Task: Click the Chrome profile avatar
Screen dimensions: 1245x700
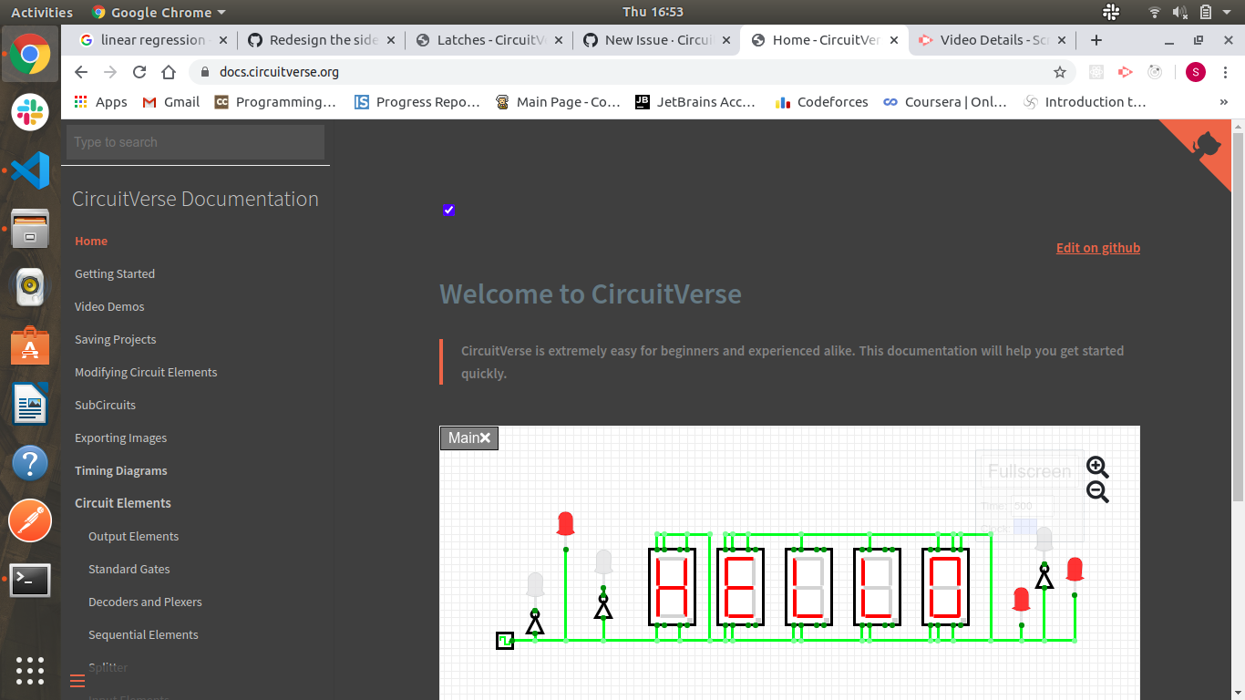Action: [1195, 72]
